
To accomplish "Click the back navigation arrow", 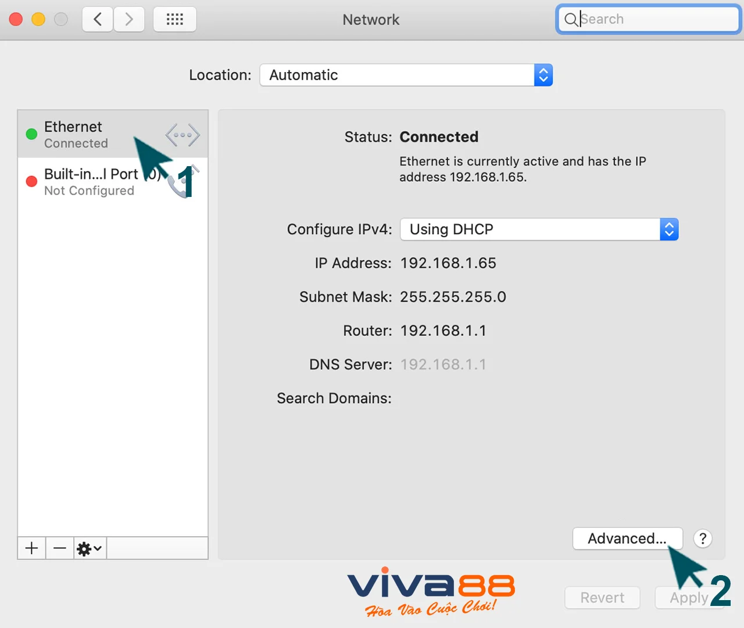I will pyautogui.click(x=98, y=20).
